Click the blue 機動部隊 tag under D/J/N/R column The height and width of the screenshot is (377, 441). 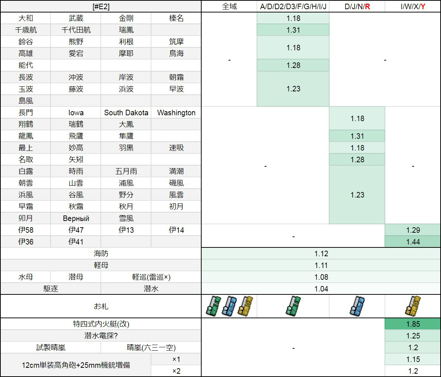click(357, 306)
